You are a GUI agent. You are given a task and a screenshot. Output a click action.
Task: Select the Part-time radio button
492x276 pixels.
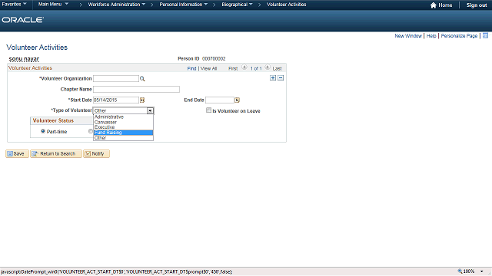click(x=43, y=131)
